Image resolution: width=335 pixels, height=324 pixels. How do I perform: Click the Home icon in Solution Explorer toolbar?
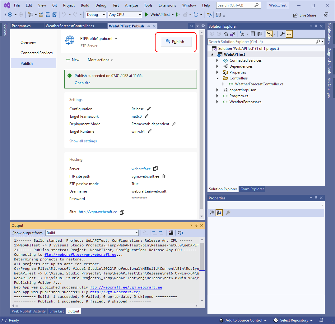click(226, 34)
